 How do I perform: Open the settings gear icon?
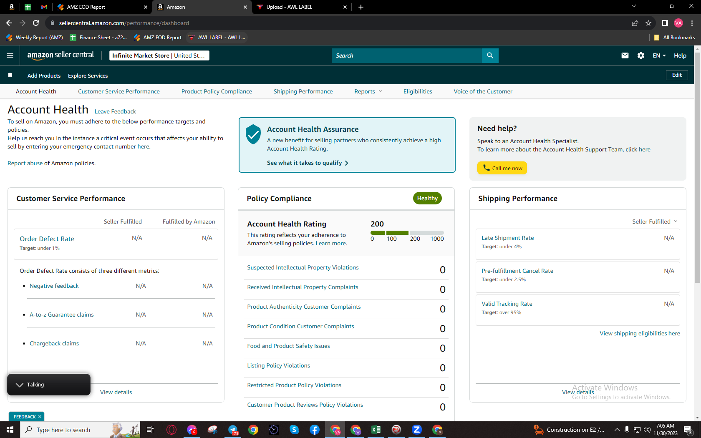pos(641,55)
